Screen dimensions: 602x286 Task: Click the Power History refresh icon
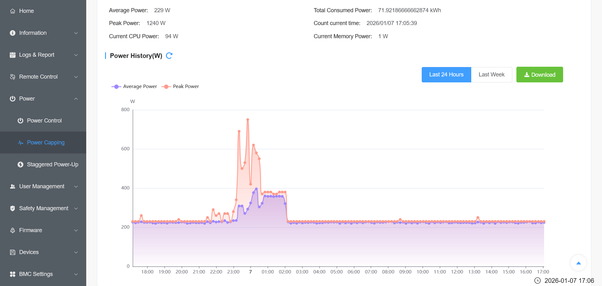tap(169, 56)
